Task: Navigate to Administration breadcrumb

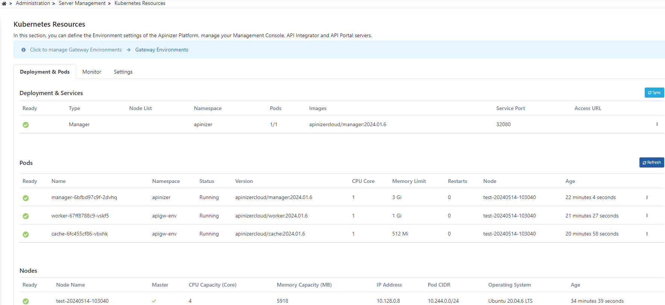Action: pos(33,3)
